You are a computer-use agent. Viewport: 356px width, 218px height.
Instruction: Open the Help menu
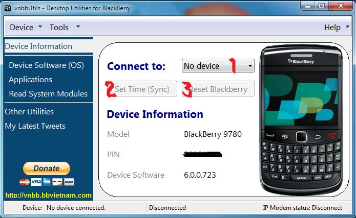(x=332, y=28)
